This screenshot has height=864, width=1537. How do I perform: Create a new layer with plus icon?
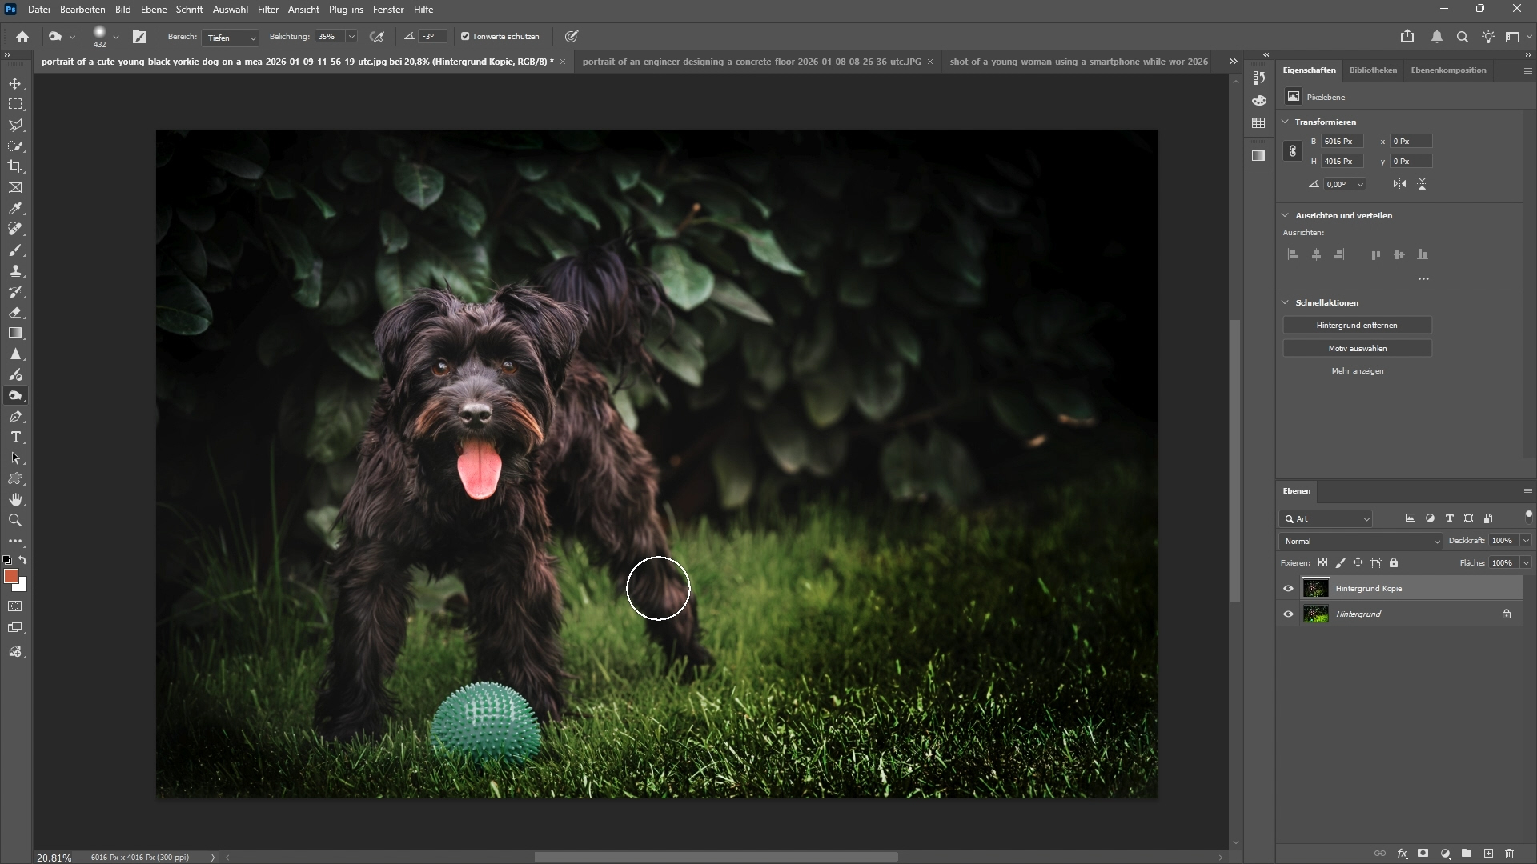coord(1488,854)
